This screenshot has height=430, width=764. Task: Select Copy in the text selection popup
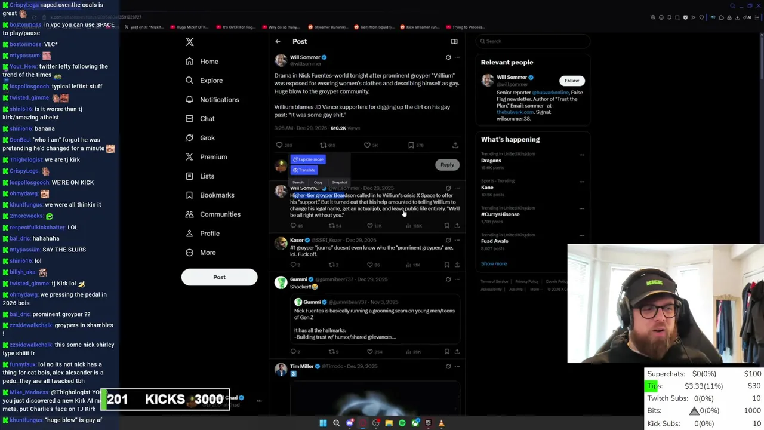point(318,182)
